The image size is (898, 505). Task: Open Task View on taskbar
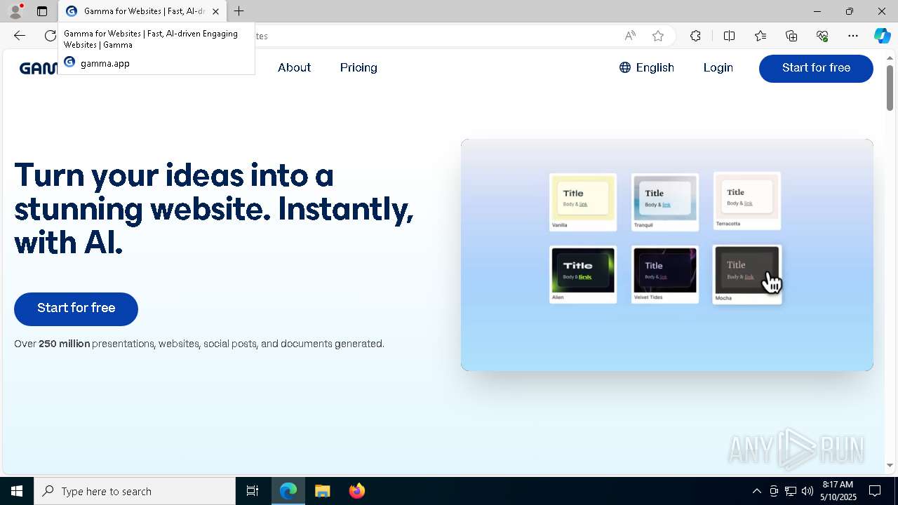coord(253,491)
